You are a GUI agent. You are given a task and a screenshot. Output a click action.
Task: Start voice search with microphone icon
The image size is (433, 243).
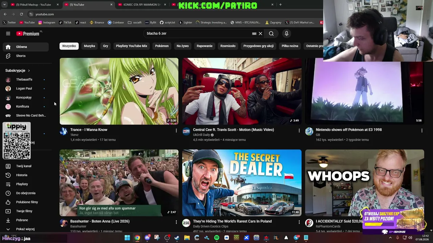(x=287, y=33)
